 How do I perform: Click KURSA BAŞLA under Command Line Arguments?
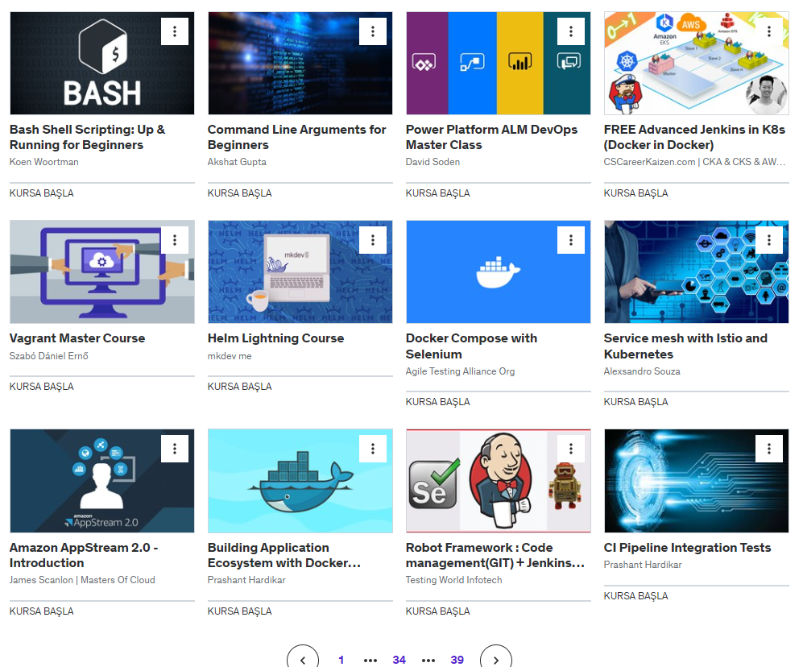(x=240, y=193)
